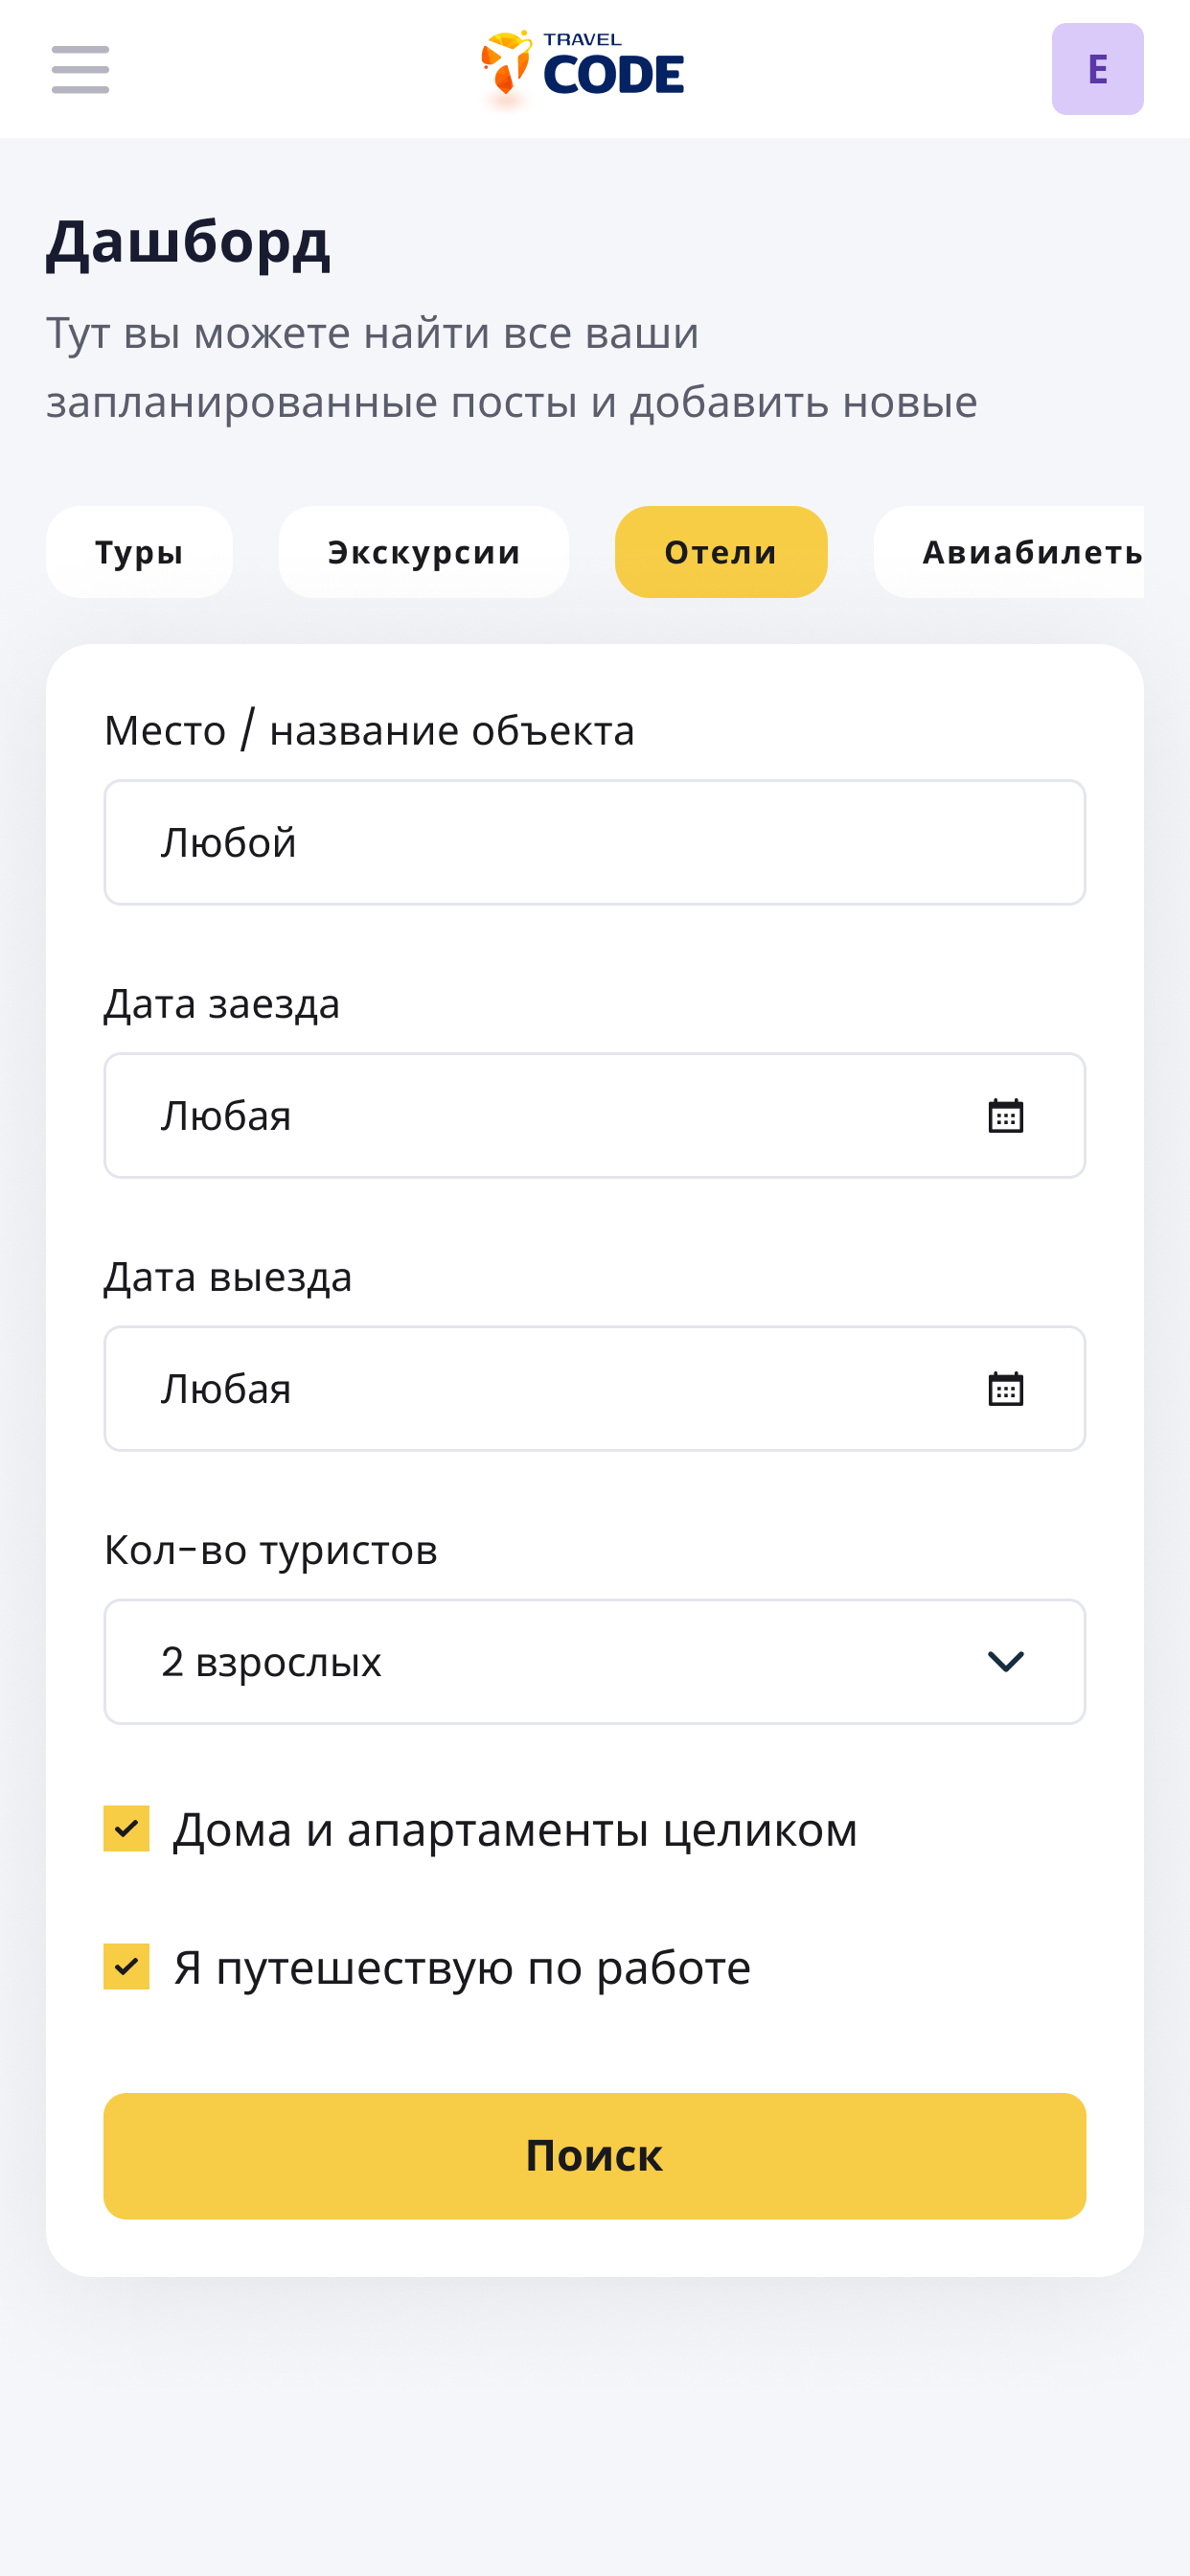This screenshot has width=1190, height=2576.
Task: Open the Дата выезда date picker field
Action: [x=595, y=1388]
